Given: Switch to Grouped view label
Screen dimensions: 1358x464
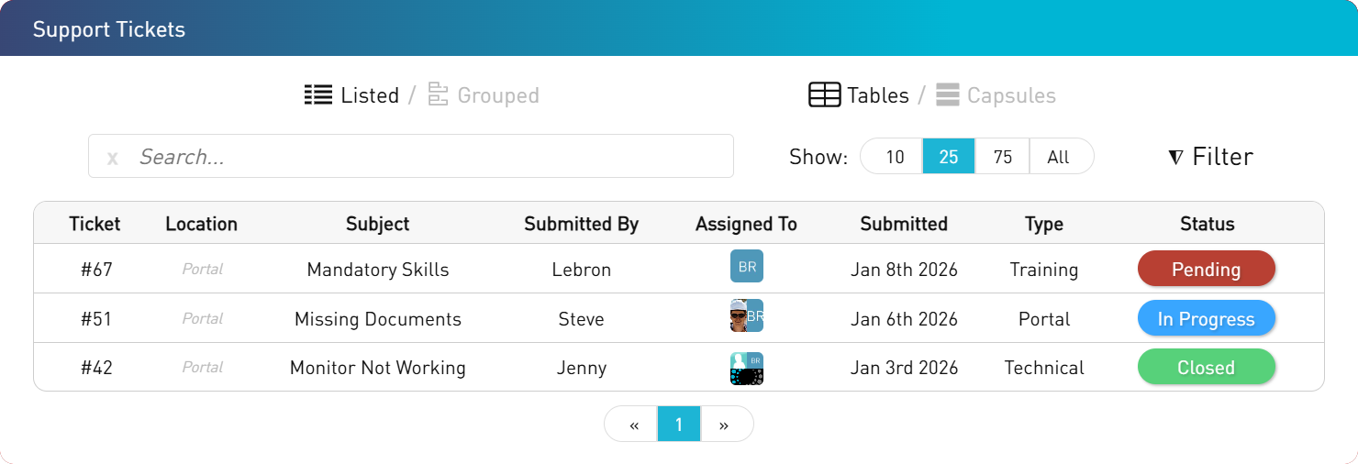Looking at the screenshot, I should coord(497,95).
